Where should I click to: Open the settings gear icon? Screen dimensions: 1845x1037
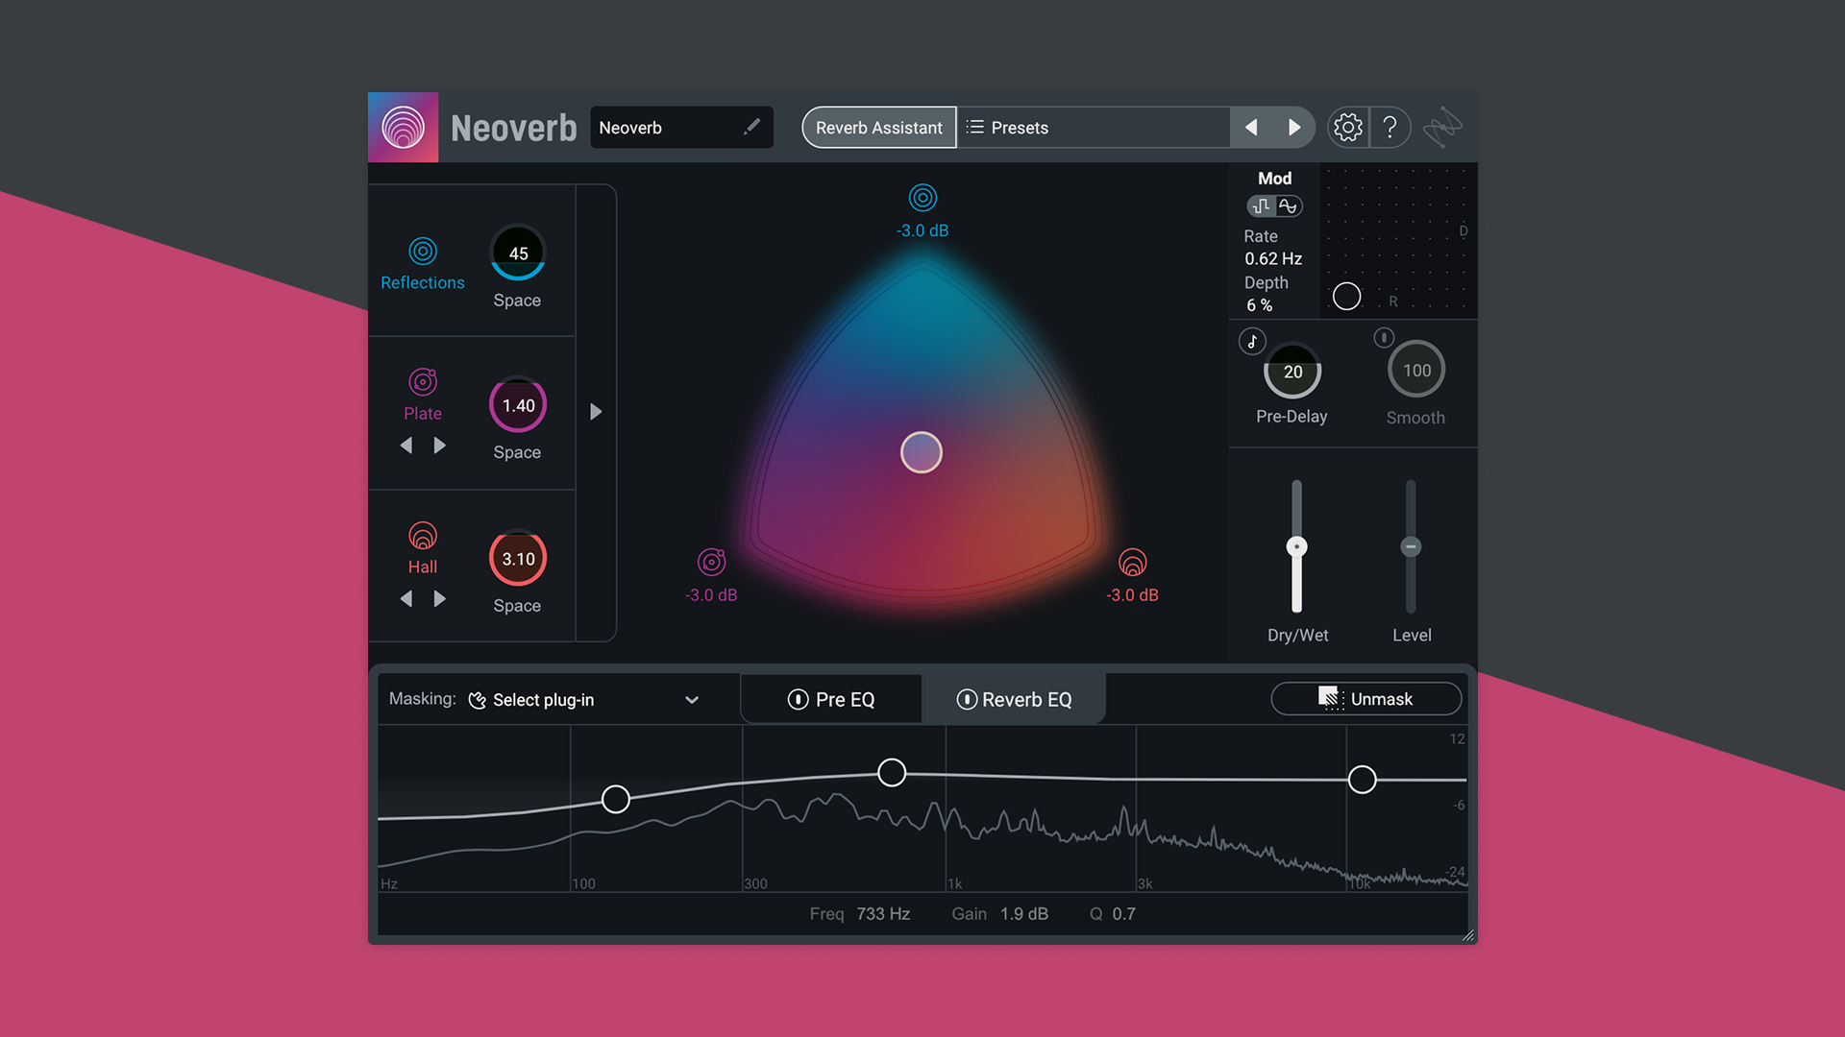tap(1347, 128)
